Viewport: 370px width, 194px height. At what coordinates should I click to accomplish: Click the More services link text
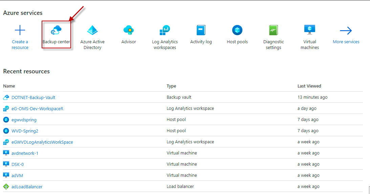click(x=346, y=42)
